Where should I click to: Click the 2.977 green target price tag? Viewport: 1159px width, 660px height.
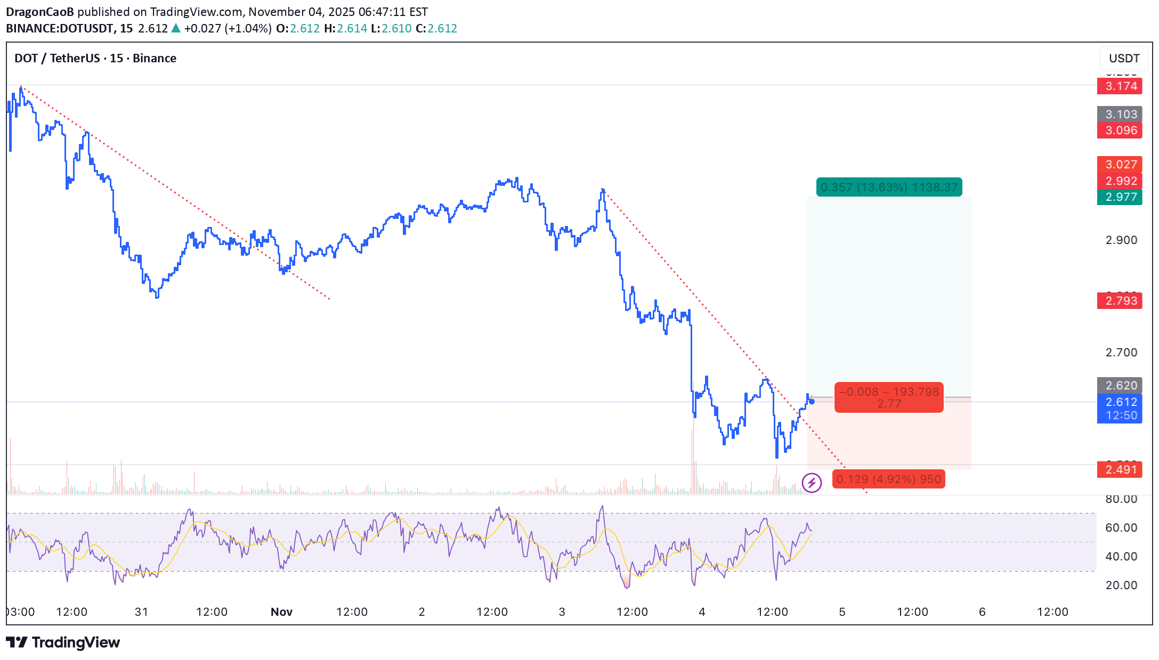(x=1120, y=197)
